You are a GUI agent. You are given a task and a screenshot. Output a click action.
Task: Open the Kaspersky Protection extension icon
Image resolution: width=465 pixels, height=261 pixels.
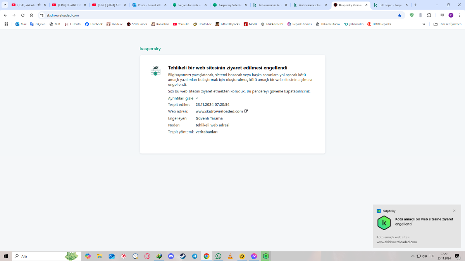[x=412, y=15]
